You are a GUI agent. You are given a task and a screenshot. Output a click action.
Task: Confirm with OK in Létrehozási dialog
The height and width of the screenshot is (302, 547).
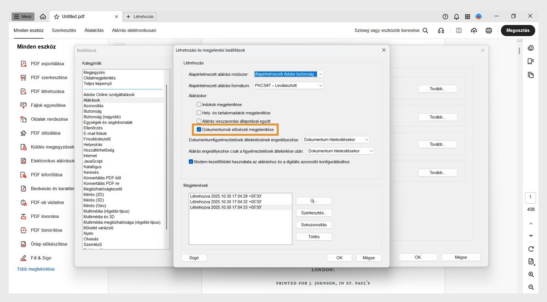[x=339, y=258]
